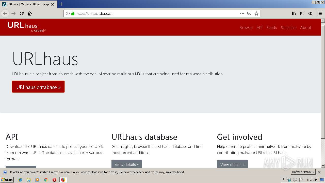This screenshot has height=183, width=325.
Task: Click the large URLhaus heading text
Action: (x=45, y=59)
